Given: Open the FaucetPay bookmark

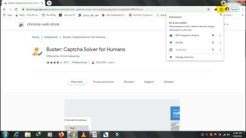Looking at the screenshot, I should [x=49, y=15].
